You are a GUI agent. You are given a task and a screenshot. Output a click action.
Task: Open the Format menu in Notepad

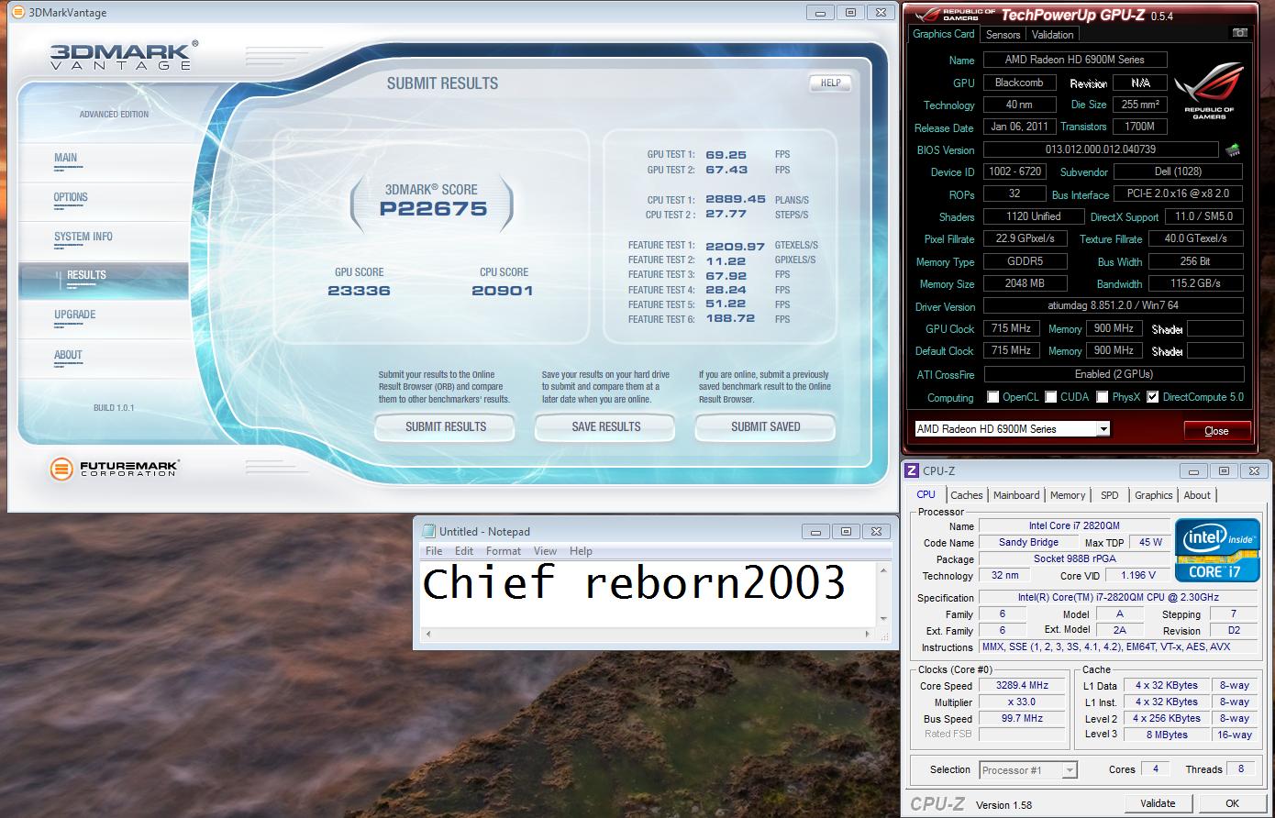pyautogui.click(x=504, y=551)
